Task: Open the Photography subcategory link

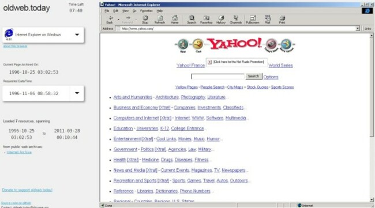Action: 193,97
